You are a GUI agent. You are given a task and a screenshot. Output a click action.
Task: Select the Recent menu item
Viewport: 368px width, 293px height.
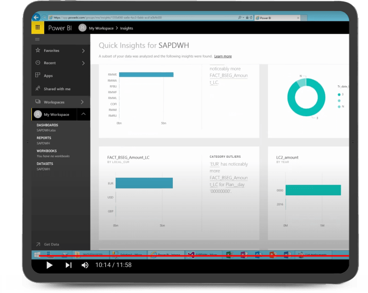click(61, 63)
